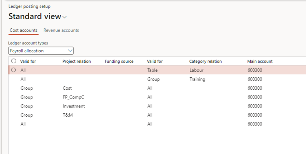This screenshot has height=154, width=306.
Task: Click main account 600300 in T&M row
Action: [x=255, y=115]
